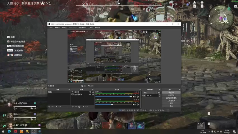238x134 pixels.
Task: Pop out the Controls dock
Action: tap(180, 90)
